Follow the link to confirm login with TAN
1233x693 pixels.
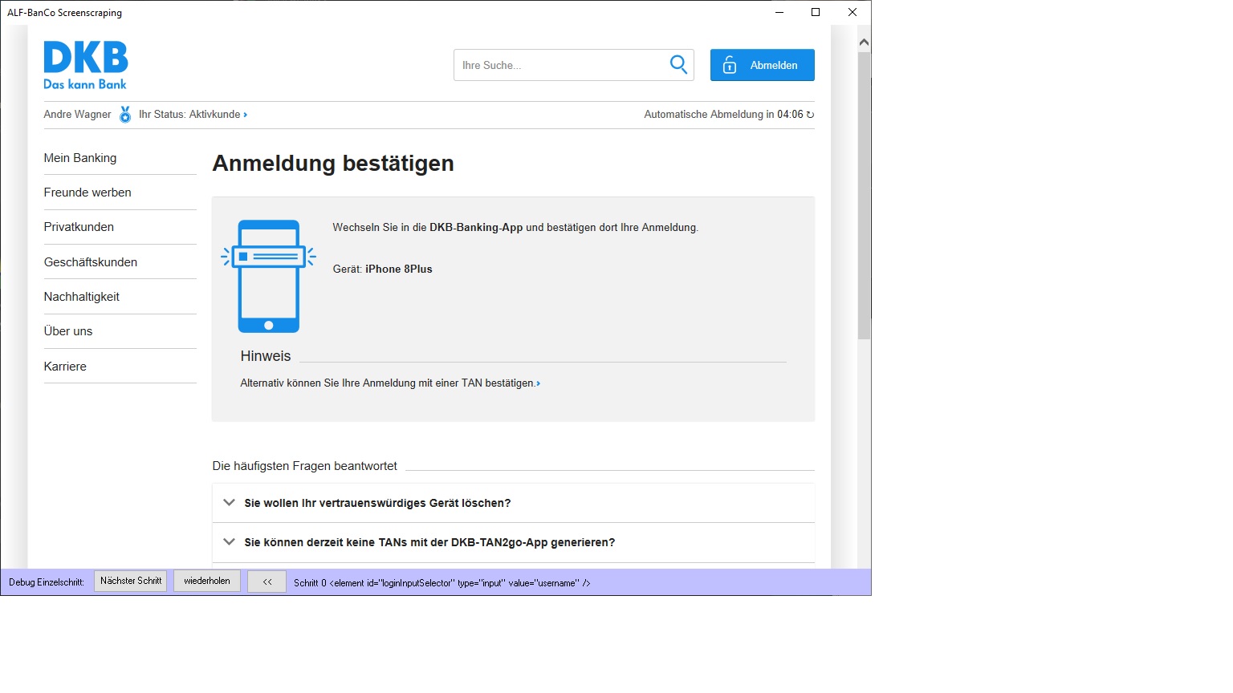click(390, 383)
